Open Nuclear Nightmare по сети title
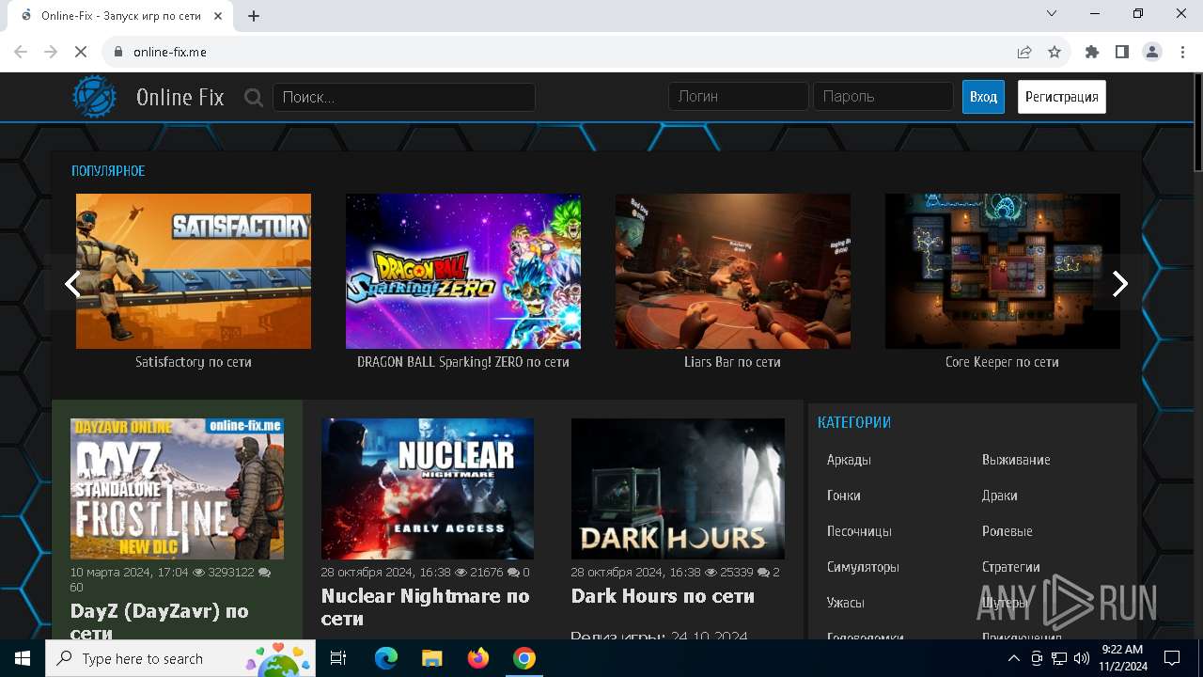This screenshot has width=1203, height=677. pyautogui.click(x=426, y=607)
